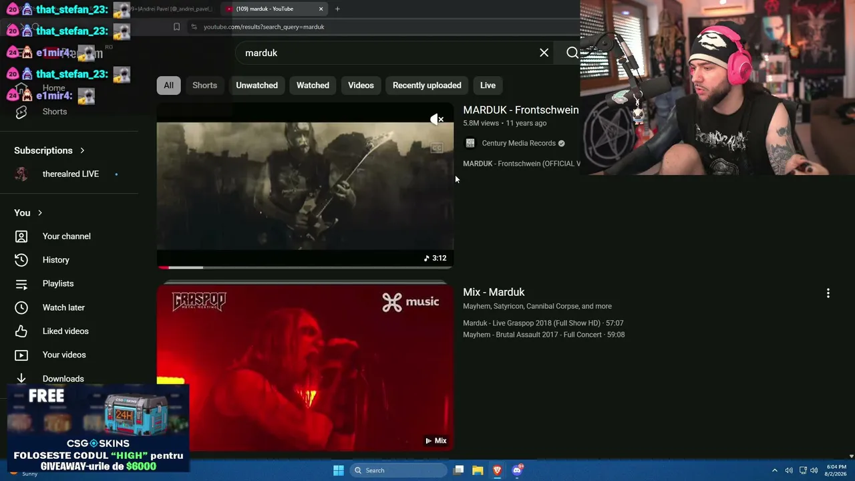The width and height of the screenshot is (855, 481).
Task: Unmute the Frontschwein video preview
Action: coord(437,120)
